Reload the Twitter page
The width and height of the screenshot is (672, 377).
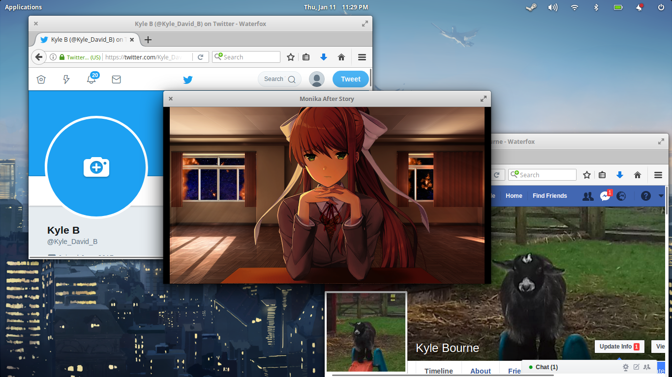click(x=201, y=57)
